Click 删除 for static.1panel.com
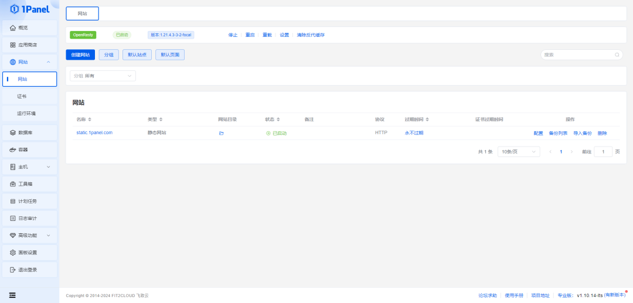Screen dimensions: 633x303 coord(602,133)
